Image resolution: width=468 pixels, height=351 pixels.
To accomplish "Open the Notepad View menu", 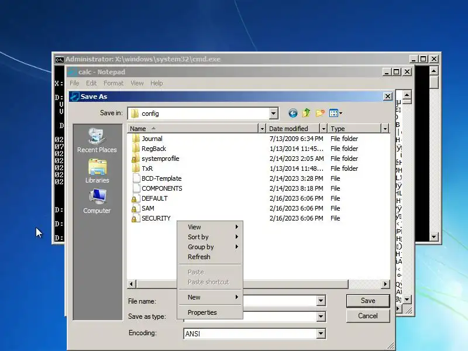I will pos(137,83).
